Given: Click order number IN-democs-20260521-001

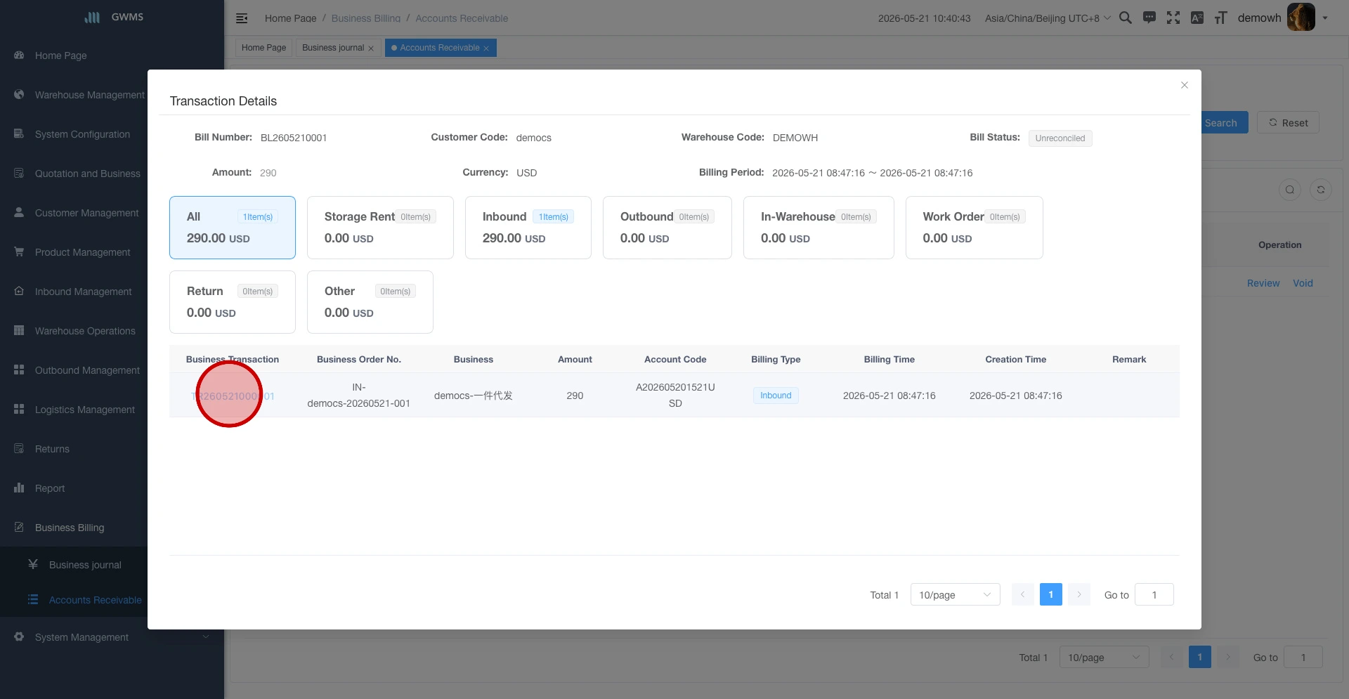Looking at the screenshot, I should pyautogui.click(x=358, y=396).
